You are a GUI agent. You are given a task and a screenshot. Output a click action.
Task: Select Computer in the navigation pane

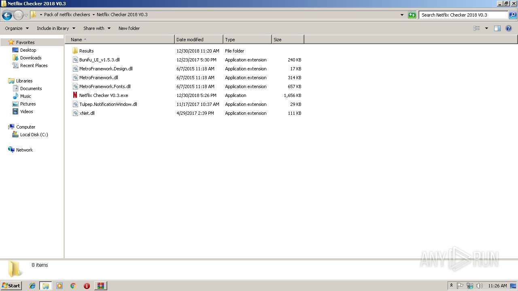(25, 127)
